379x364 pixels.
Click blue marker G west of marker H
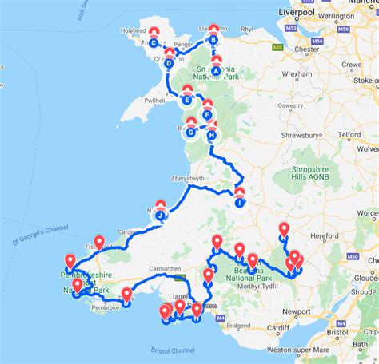(191, 133)
